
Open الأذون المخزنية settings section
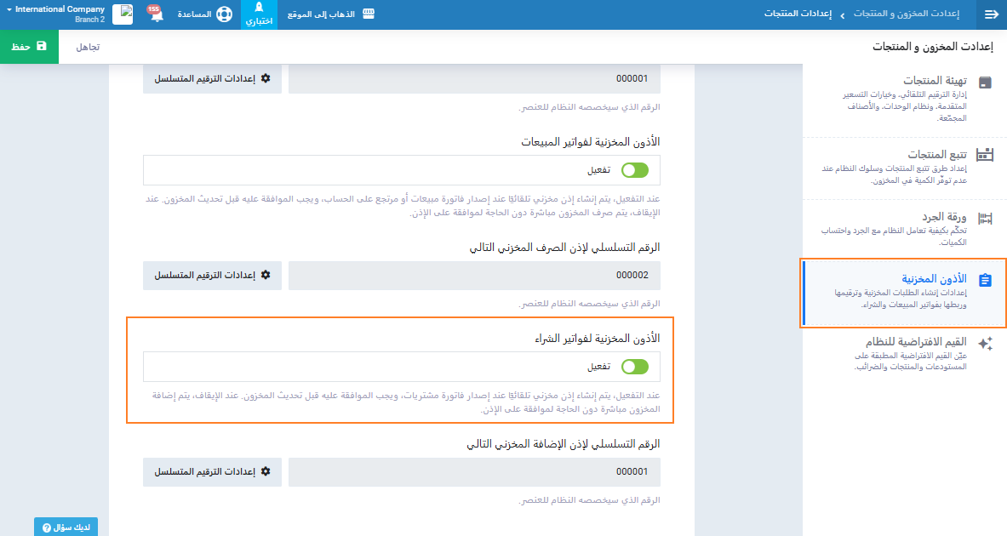pos(904,293)
